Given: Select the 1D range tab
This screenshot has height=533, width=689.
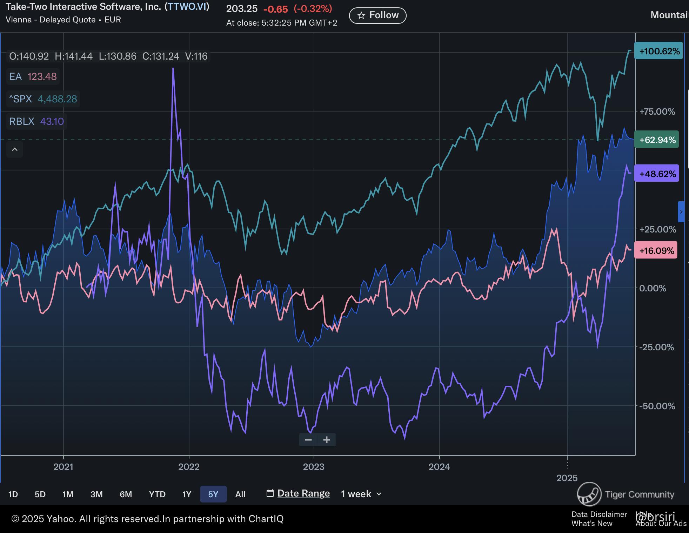Looking at the screenshot, I should (x=13, y=494).
